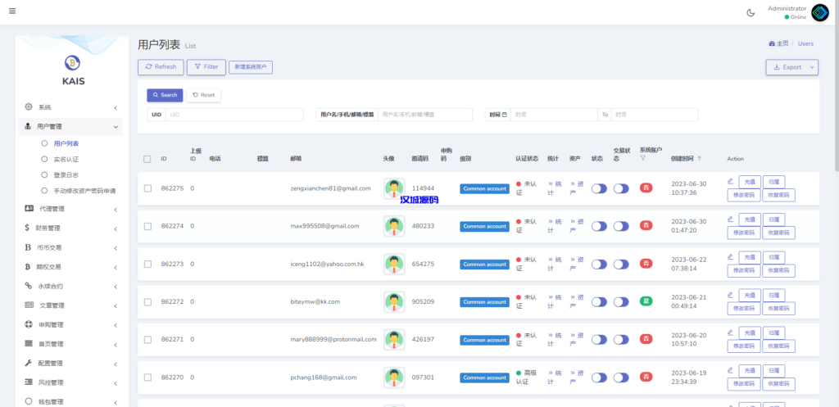Viewport: 839px width, 407px height.
Task: Click the UID input field
Action: click(238, 115)
